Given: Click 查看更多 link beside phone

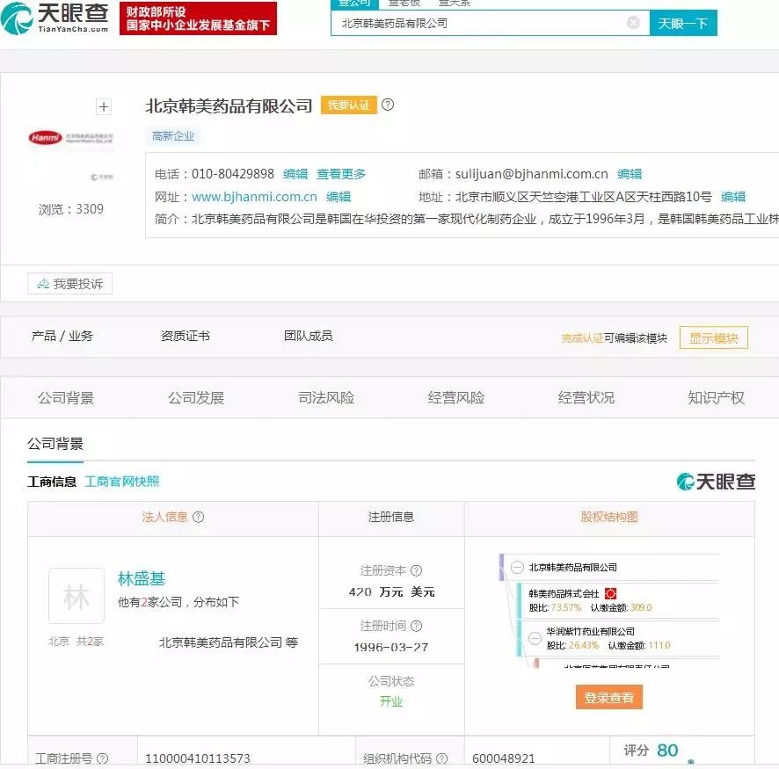Looking at the screenshot, I should point(341,174).
